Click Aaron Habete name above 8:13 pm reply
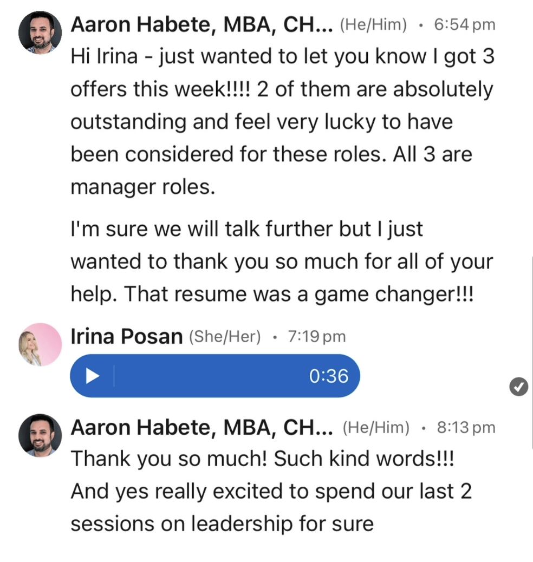 (201, 428)
